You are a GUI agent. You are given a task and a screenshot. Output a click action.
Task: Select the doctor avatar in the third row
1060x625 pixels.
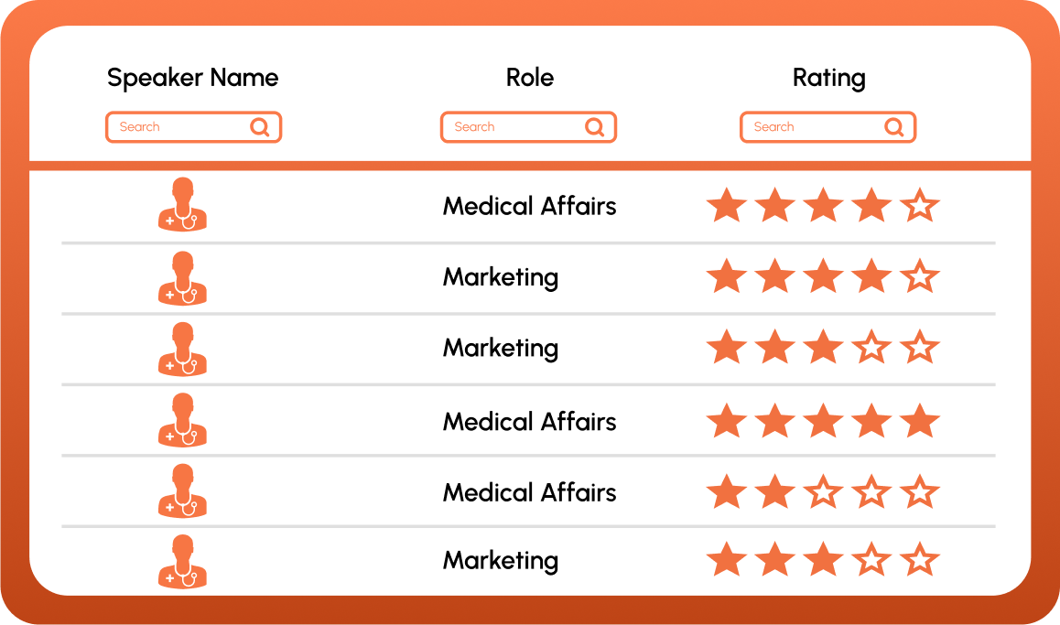point(183,349)
